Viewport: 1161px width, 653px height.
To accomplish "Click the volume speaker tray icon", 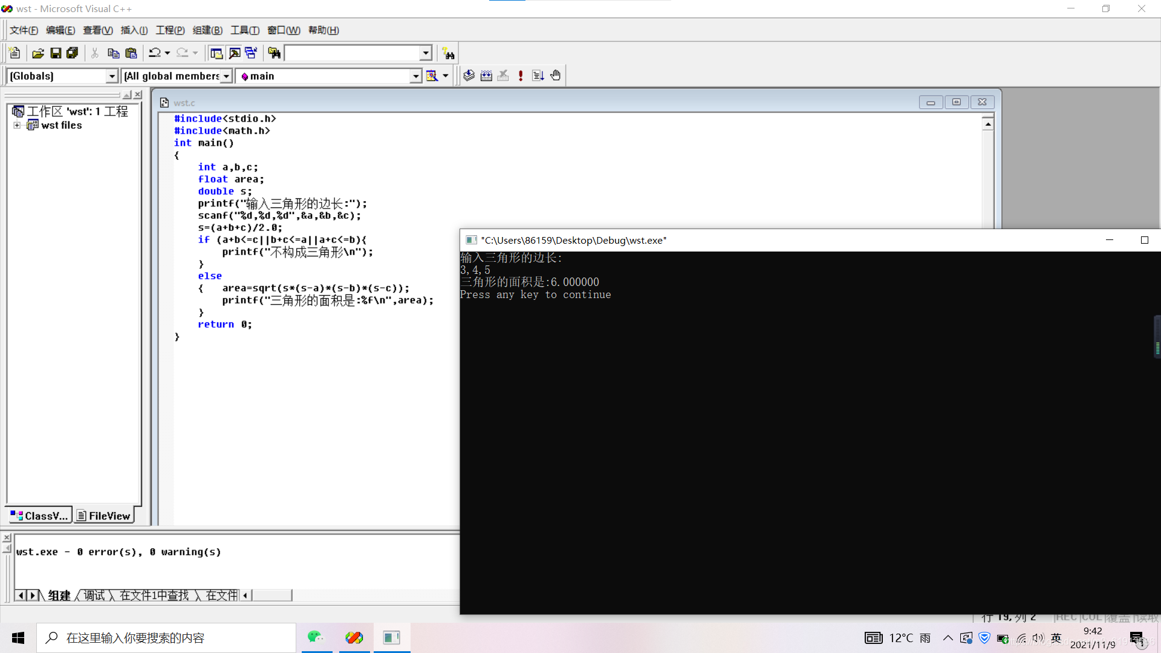I will coord(1038,638).
